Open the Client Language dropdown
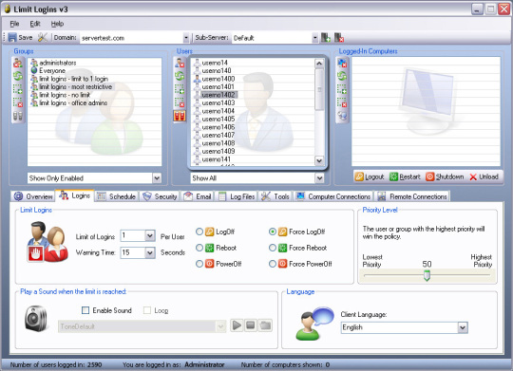This screenshot has height=371, width=513. pos(463,327)
